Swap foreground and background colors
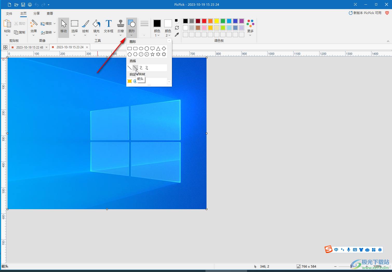Screen dimensions: 392x272 177,28
